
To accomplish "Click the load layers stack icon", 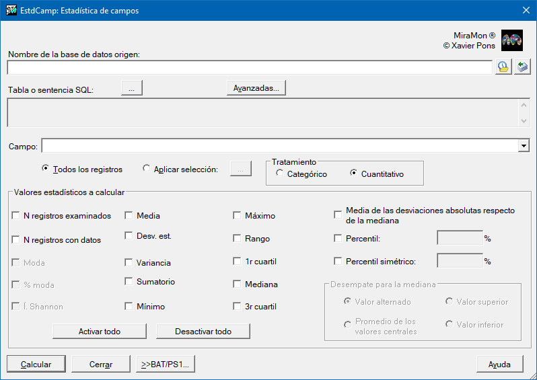I will coord(522,67).
